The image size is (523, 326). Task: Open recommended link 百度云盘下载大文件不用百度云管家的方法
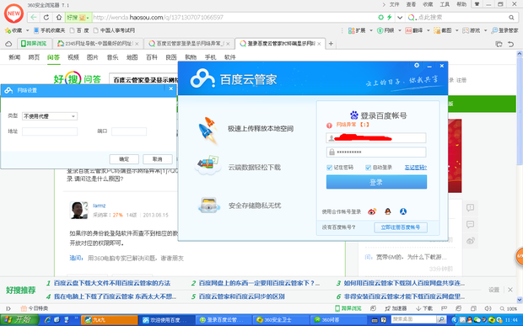pyautogui.click(x=112, y=283)
